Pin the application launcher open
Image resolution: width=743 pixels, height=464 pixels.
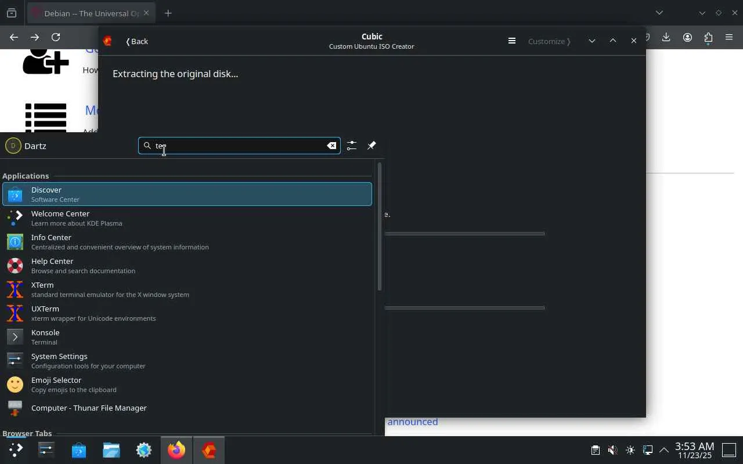(x=371, y=146)
